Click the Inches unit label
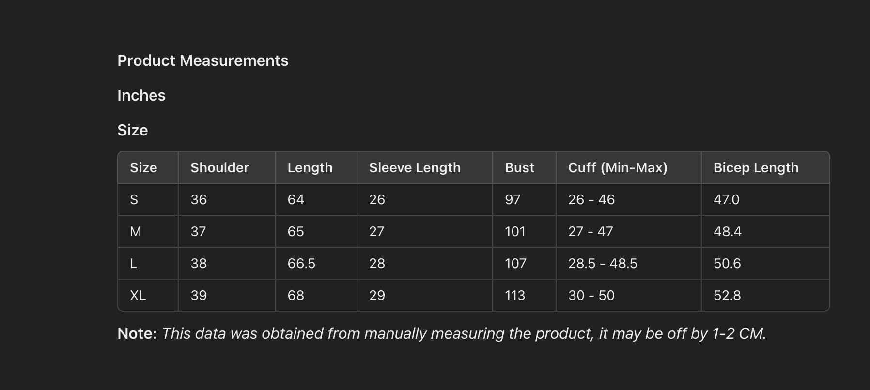Screen dimensions: 870x390 [x=141, y=95]
